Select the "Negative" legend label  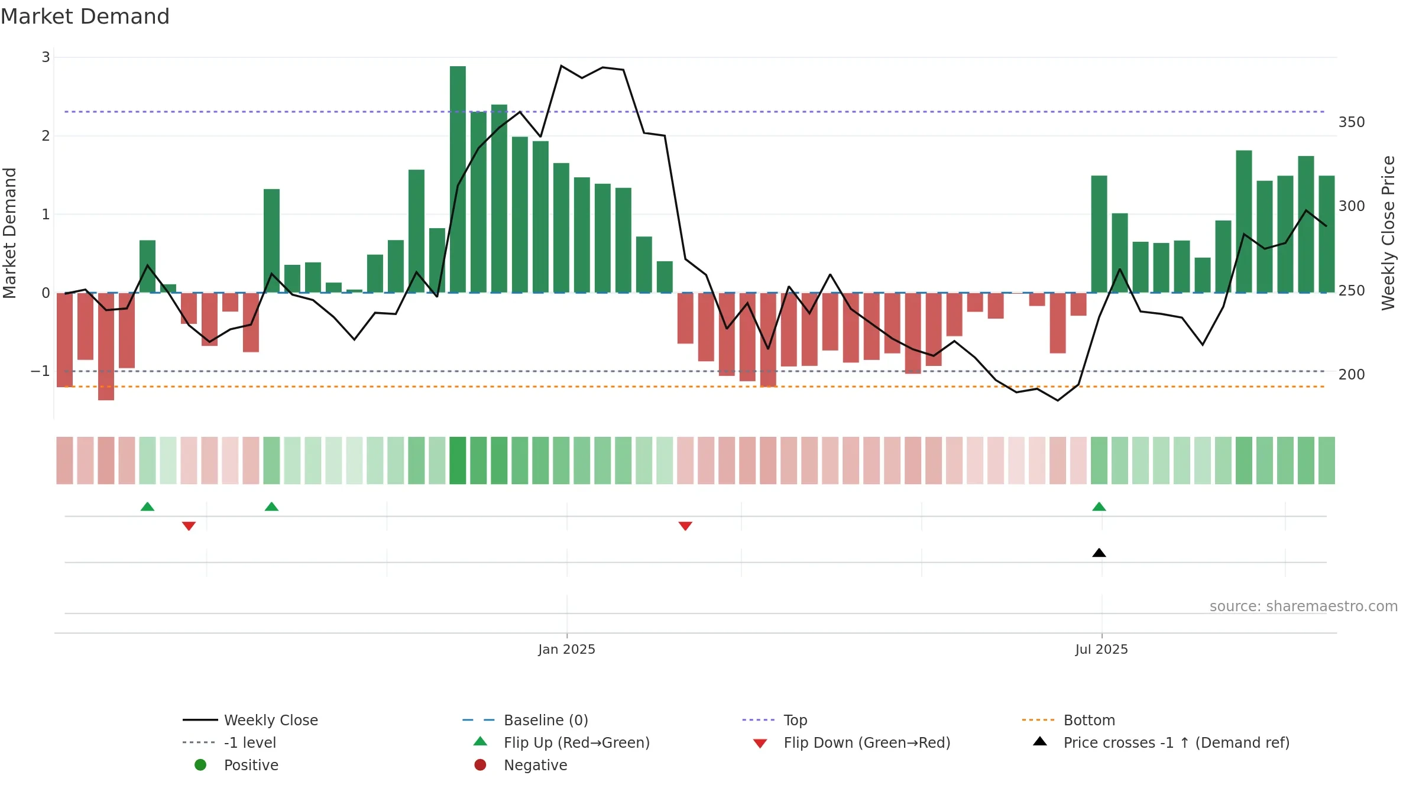coord(536,765)
